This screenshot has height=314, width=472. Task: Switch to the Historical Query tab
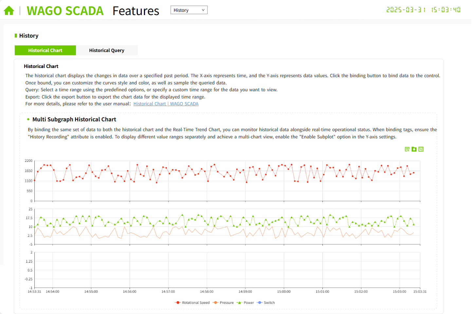pos(107,50)
